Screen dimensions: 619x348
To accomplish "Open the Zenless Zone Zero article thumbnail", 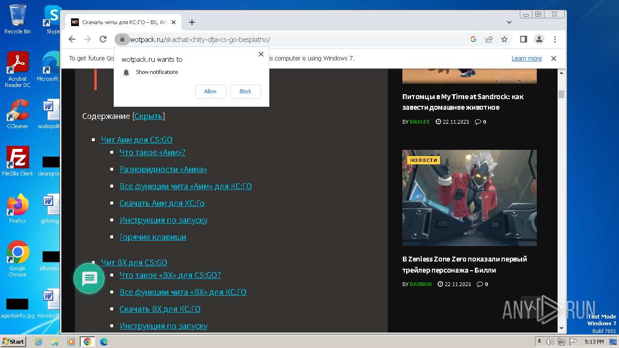I will click(470, 198).
